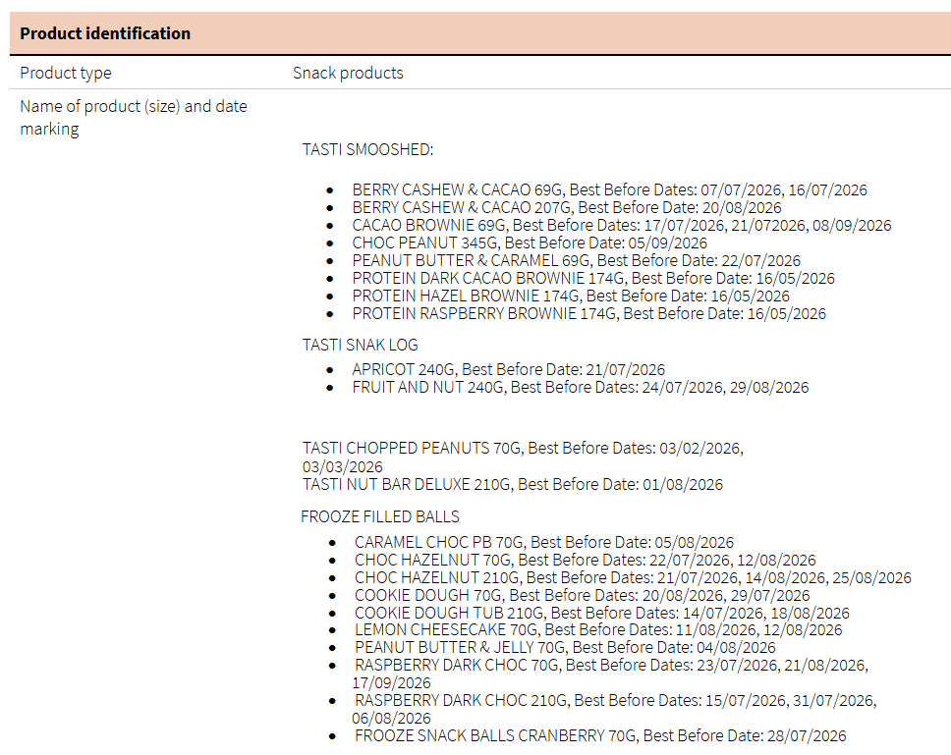Viewport: 951px width, 755px height.
Task: Click the Berry Cashew & Cacao 207G entry
Action: tap(567, 208)
